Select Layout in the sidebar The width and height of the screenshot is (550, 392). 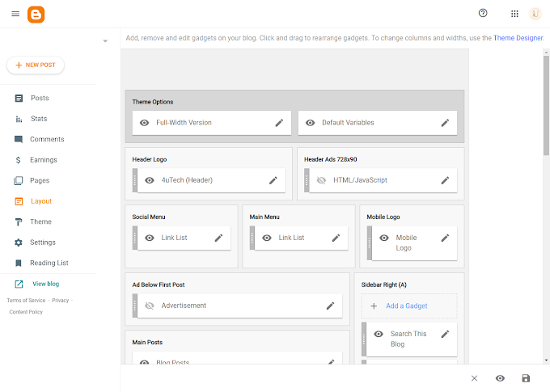pyautogui.click(x=41, y=201)
